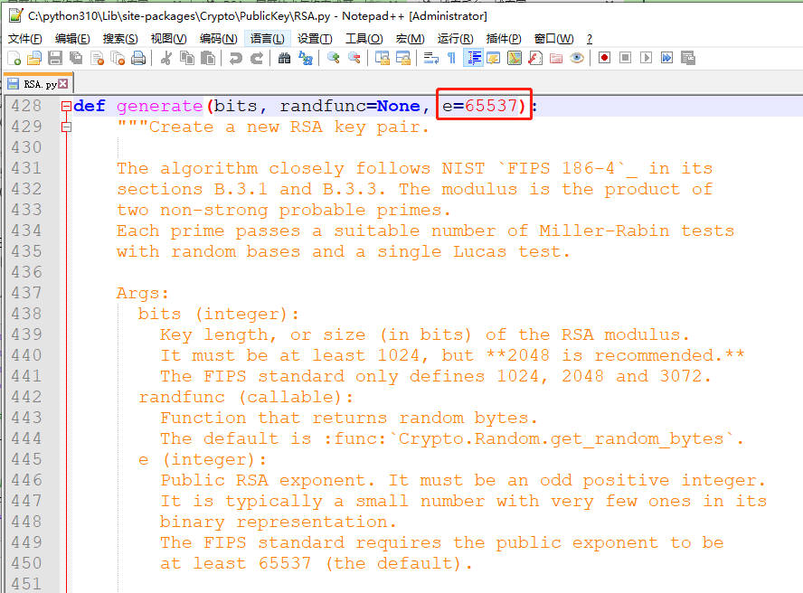The width and height of the screenshot is (803, 593).
Task: Collapse the docstring fold at line 429
Action: [66, 127]
